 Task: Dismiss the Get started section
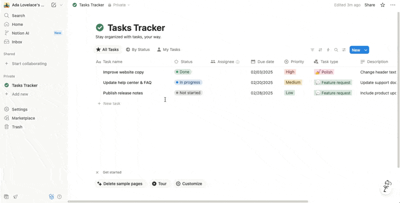(97, 172)
